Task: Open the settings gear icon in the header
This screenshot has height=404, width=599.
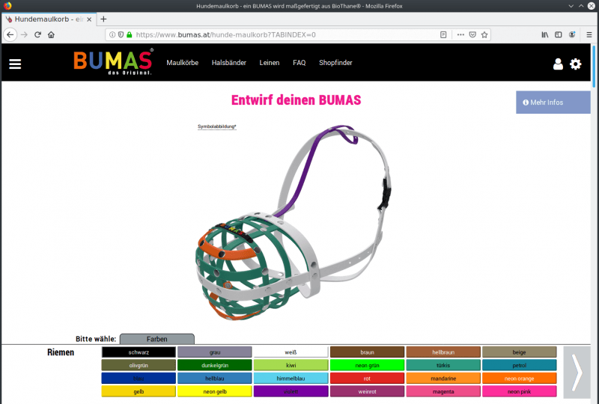Action: (x=575, y=64)
